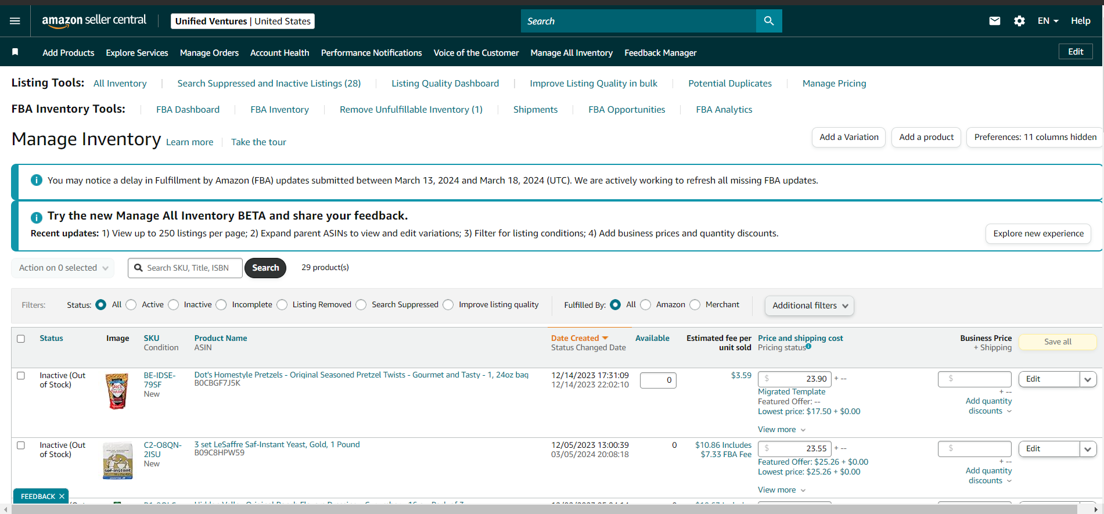
Task: Select Fulfilled By Amazon radio button
Action: 646,305
